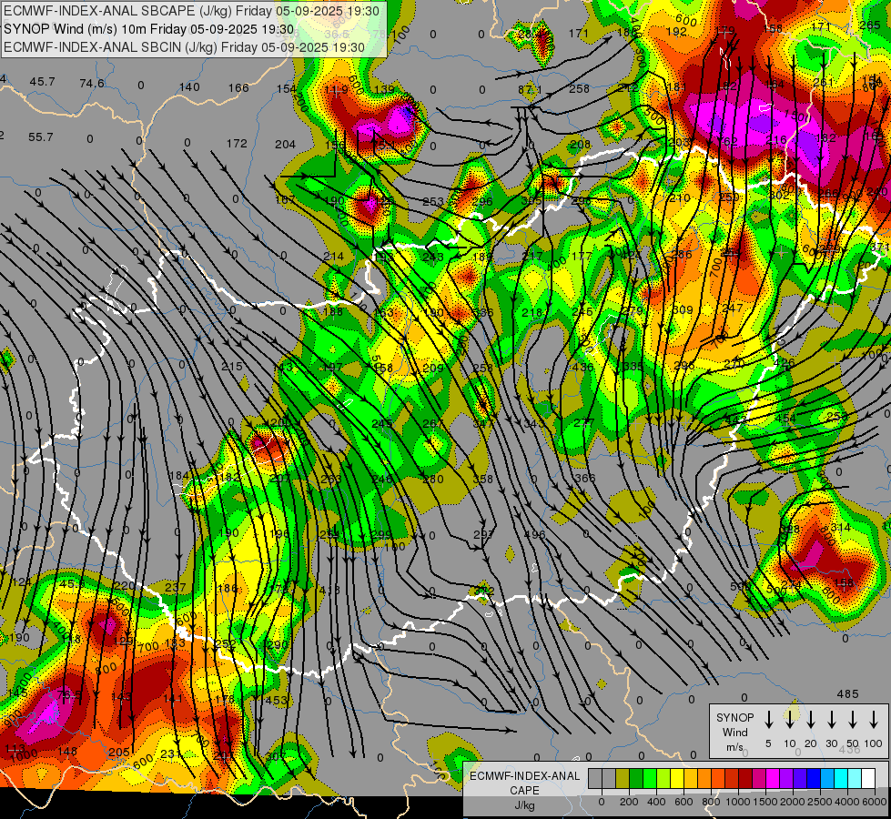Image resolution: width=891 pixels, height=819 pixels.
Task: Pick the purple 2000 J/kg legend swatch
Action: (x=785, y=779)
